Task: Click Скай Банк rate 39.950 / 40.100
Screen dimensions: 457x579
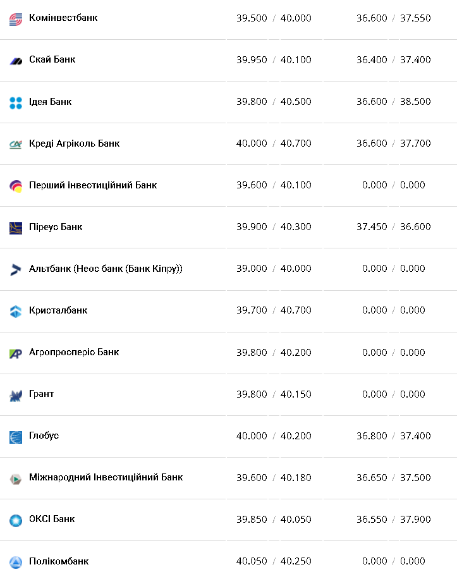Action: [274, 60]
